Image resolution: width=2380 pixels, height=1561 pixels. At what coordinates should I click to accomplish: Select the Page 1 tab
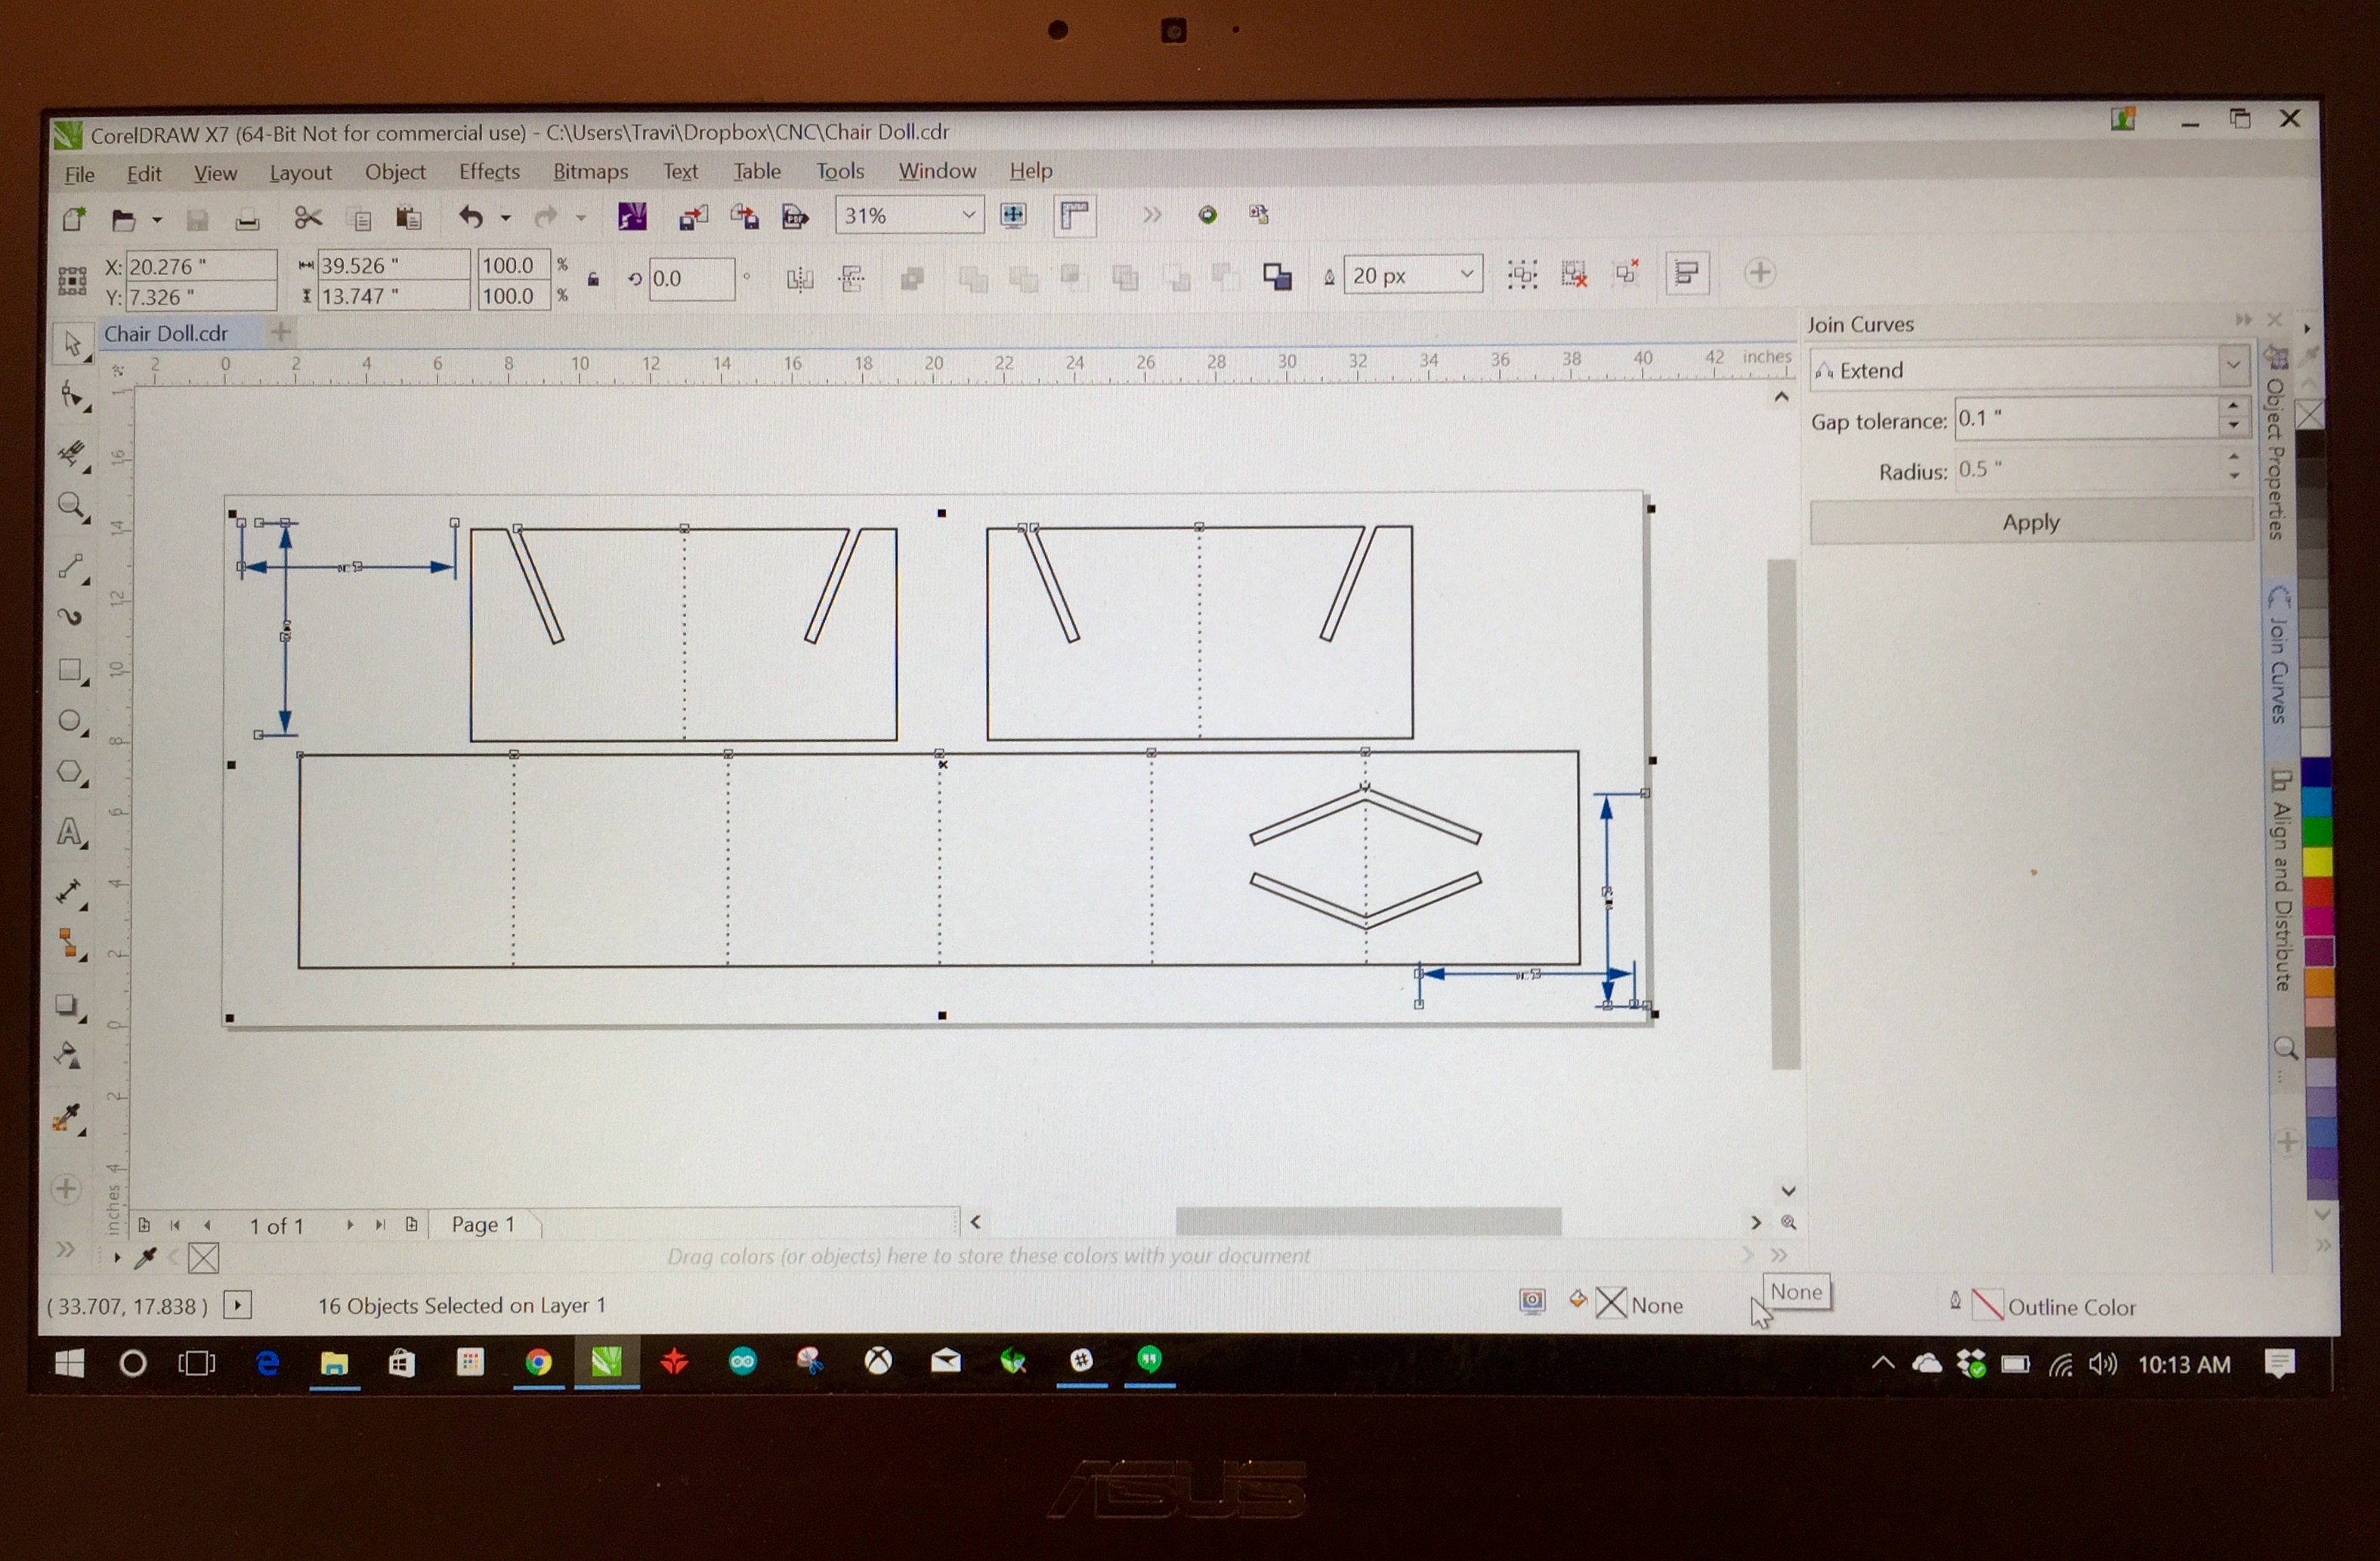(483, 1224)
